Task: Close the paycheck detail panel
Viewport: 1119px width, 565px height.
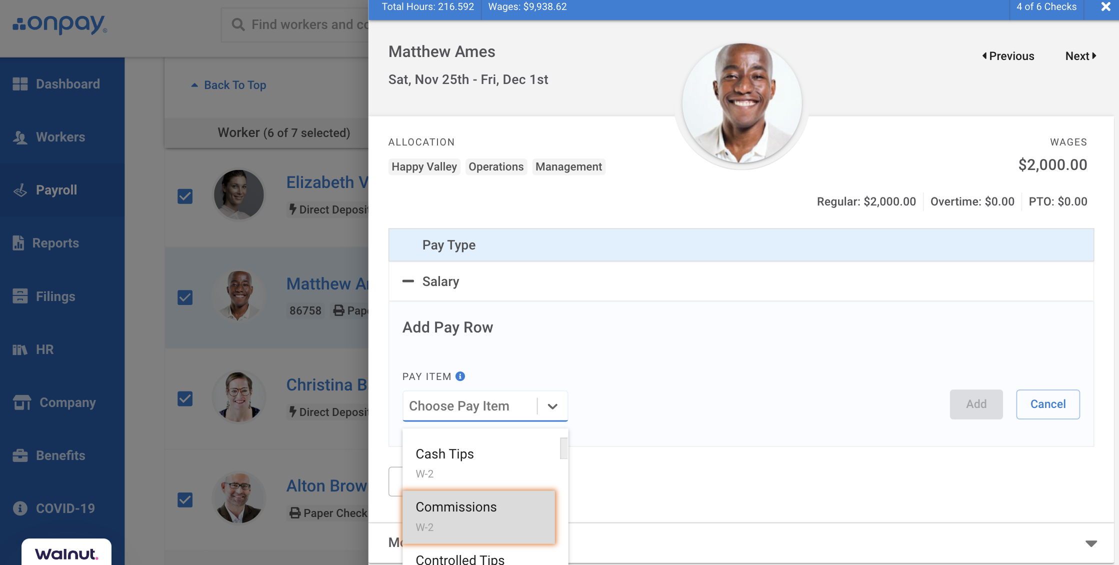Action: [x=1106, y=7]
